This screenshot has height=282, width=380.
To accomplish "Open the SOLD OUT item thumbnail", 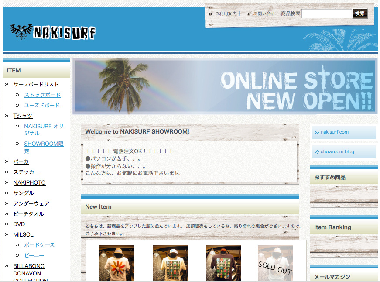I will (x=275, y=263).
